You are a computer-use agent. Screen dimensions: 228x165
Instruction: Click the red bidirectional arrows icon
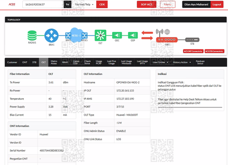coord(147,35)
